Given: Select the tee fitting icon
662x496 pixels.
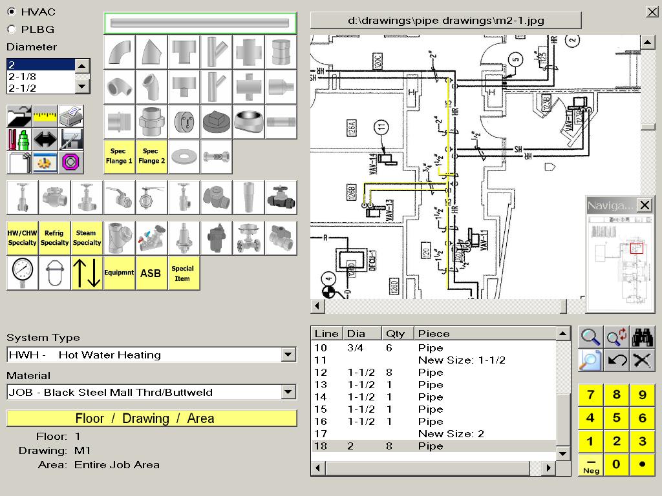Looking at the screenshot, I should (x=184, y=52).
